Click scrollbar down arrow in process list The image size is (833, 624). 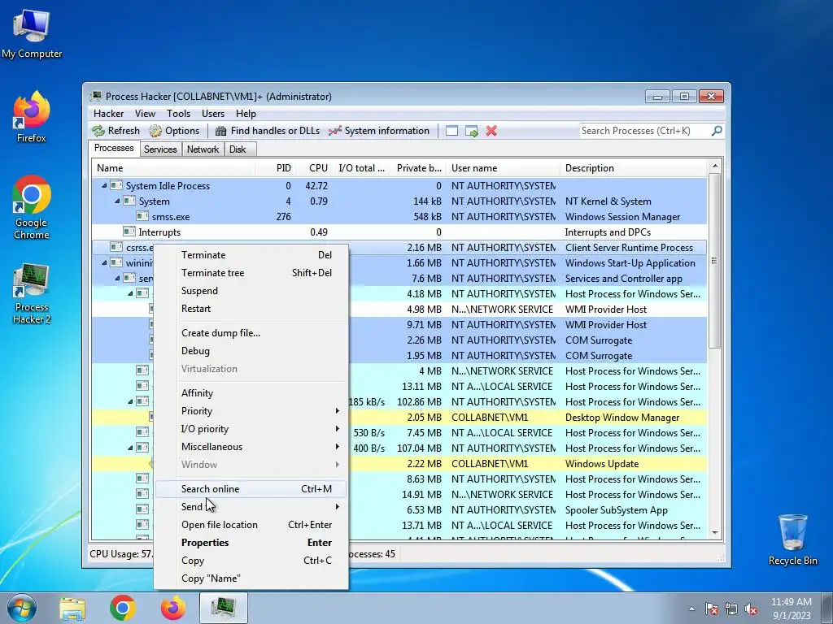coord(714,533)
